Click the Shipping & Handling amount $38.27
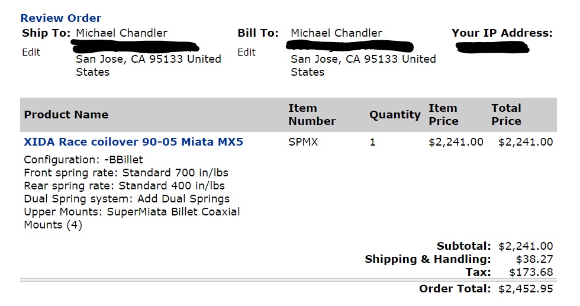 click(531, 259)
